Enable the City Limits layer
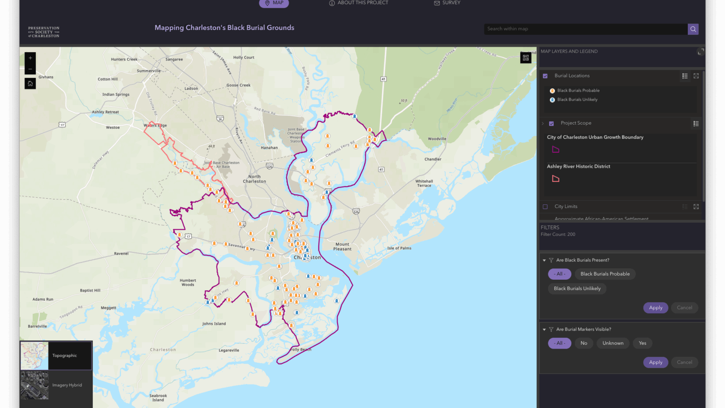 pos(545,207)
